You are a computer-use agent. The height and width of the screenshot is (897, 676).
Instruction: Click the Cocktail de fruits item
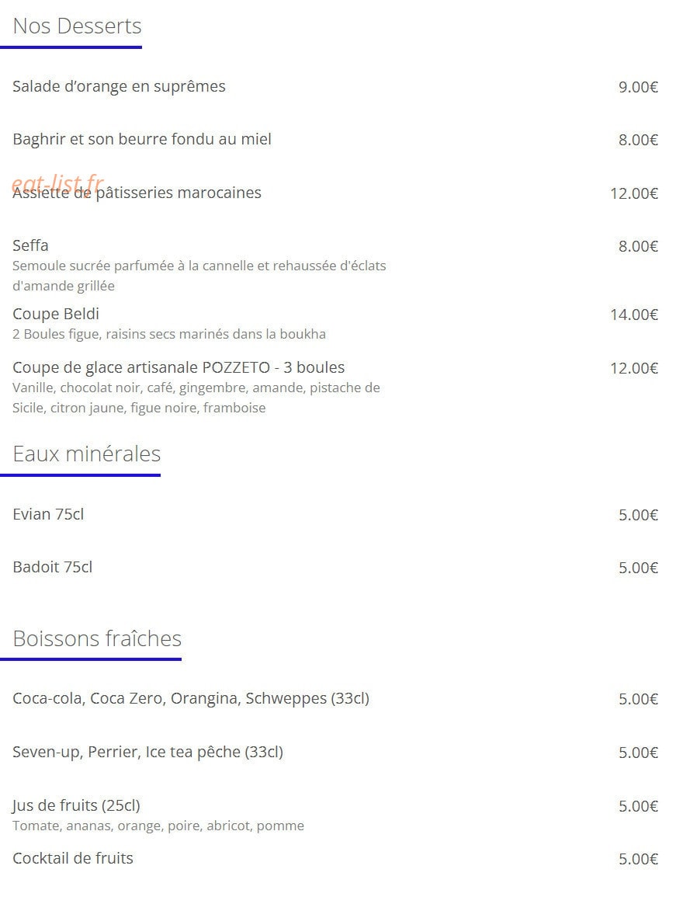point(73,858)
